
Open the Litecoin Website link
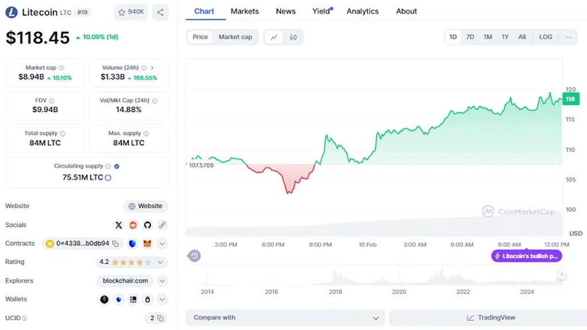pos(146,206)
